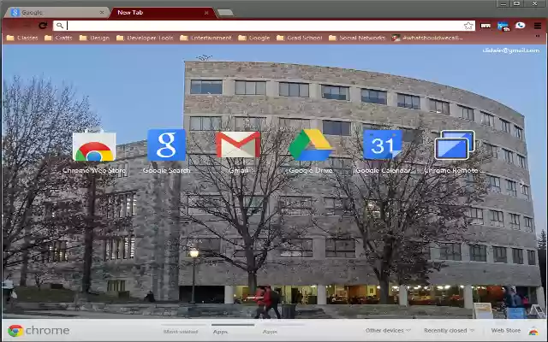
Task: Show more bookmarks overflow chevron
Action: (x=538, y=36)
